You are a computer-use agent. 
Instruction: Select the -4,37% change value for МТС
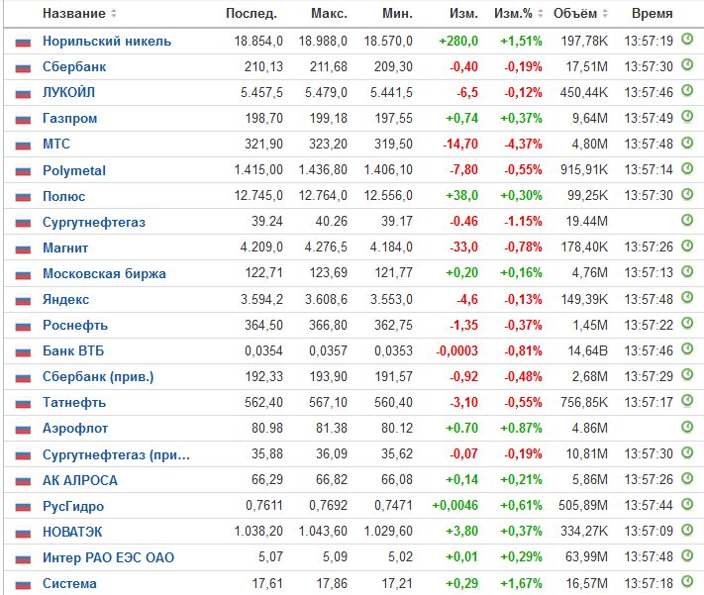coord(523,145)
